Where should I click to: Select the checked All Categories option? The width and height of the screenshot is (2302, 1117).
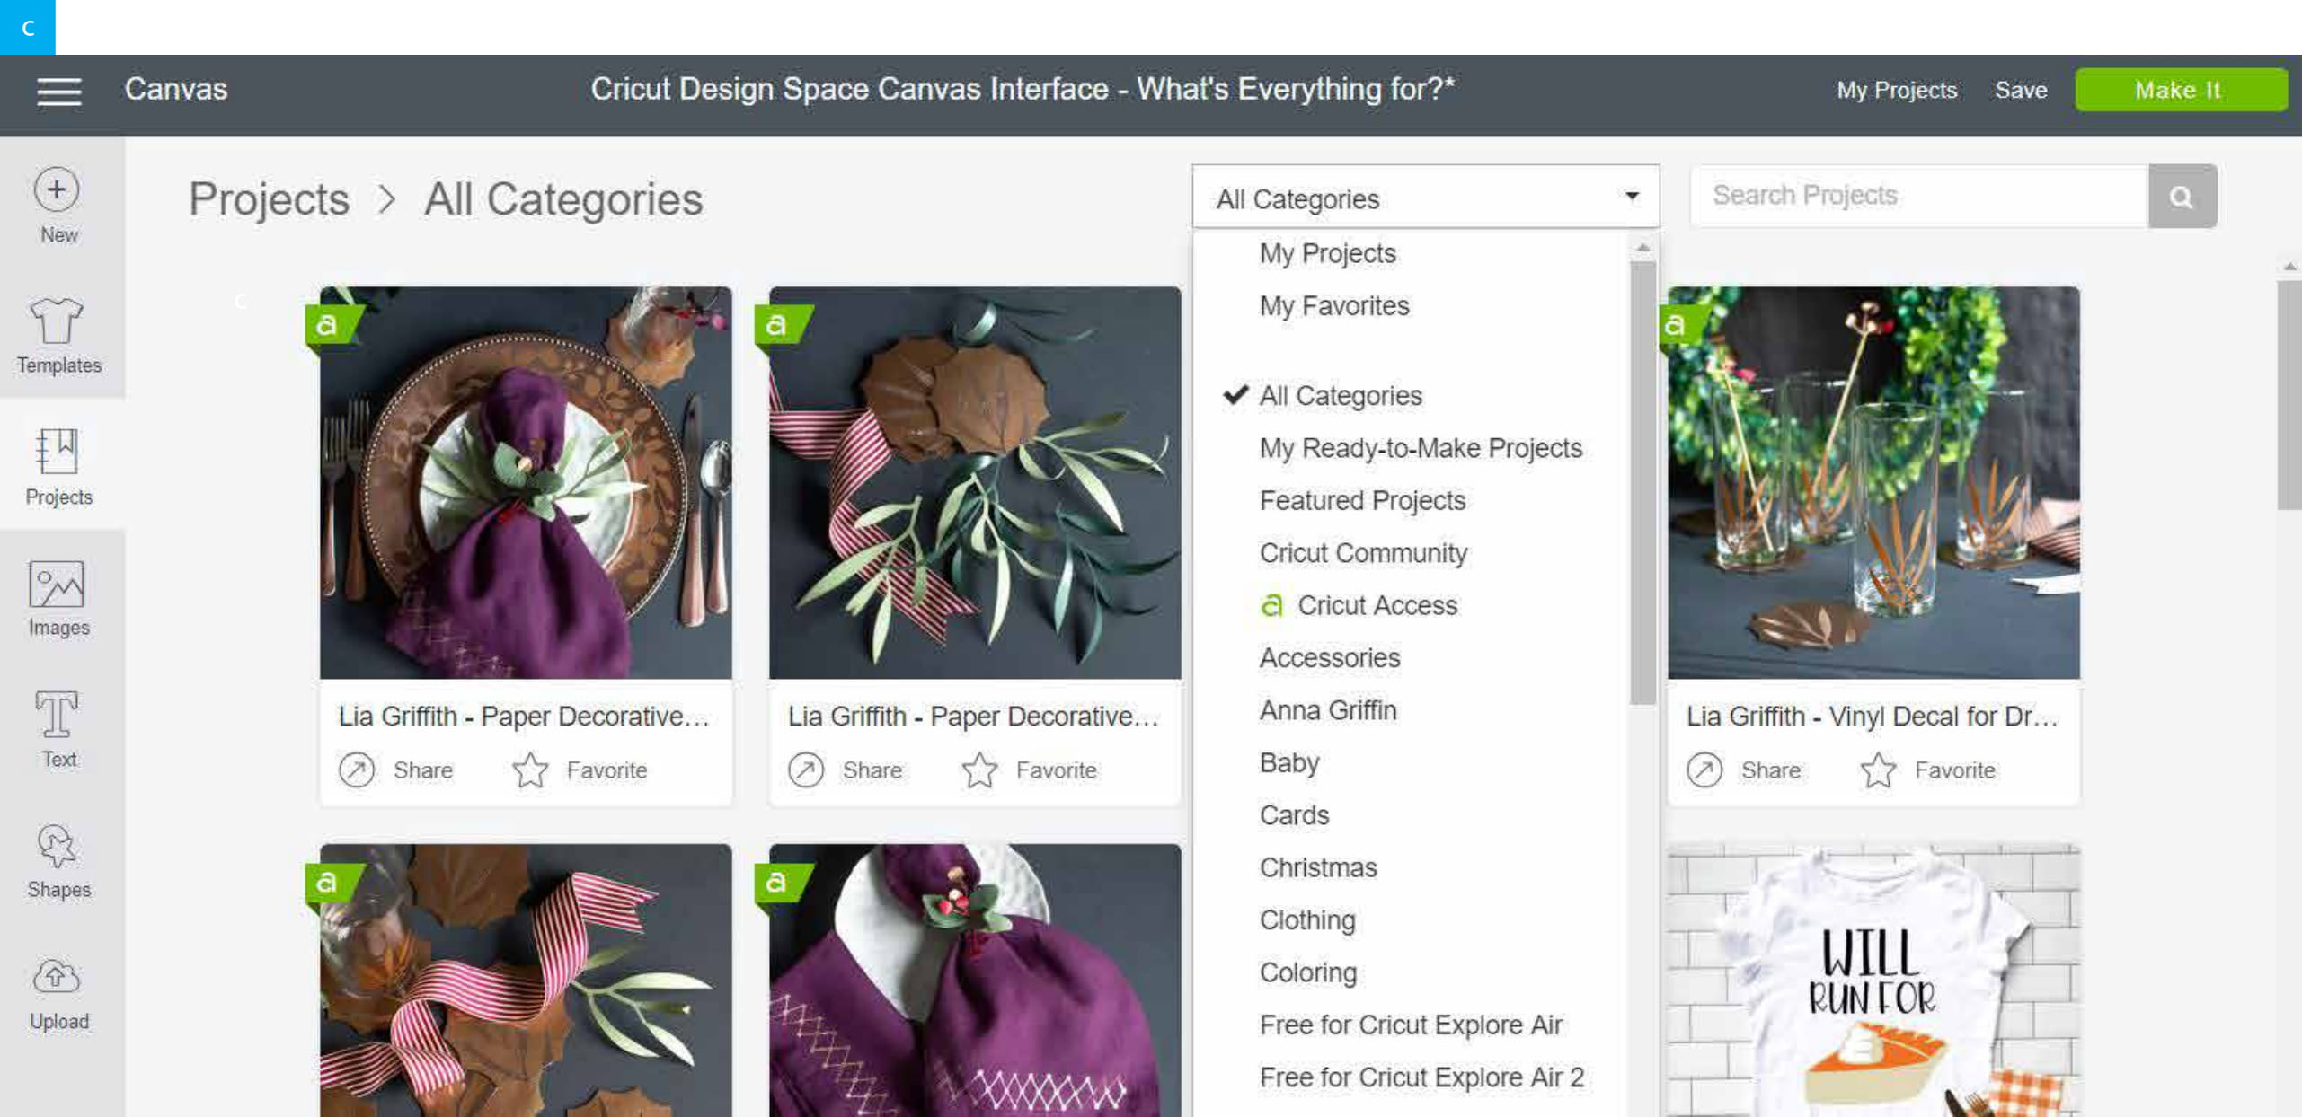coord(1340,395)
